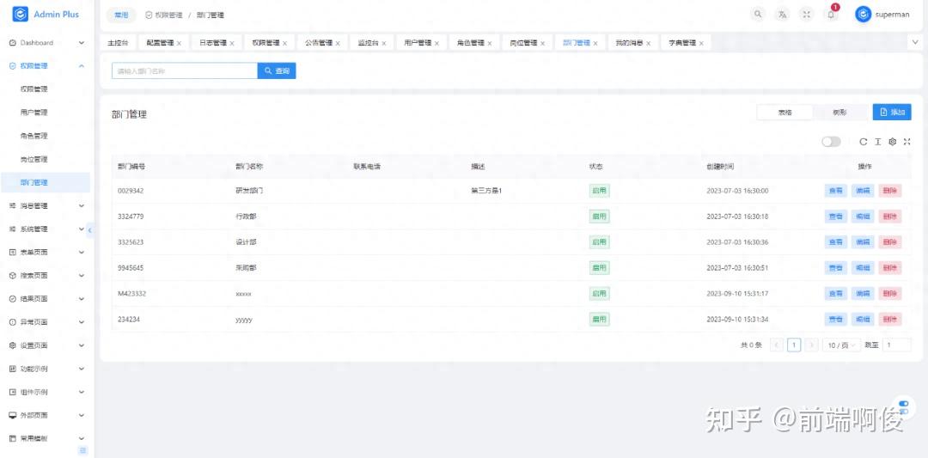Expand the 系统管理 sidebar menu
Screen dimensions: 928x458
click(x=45, y=229)
